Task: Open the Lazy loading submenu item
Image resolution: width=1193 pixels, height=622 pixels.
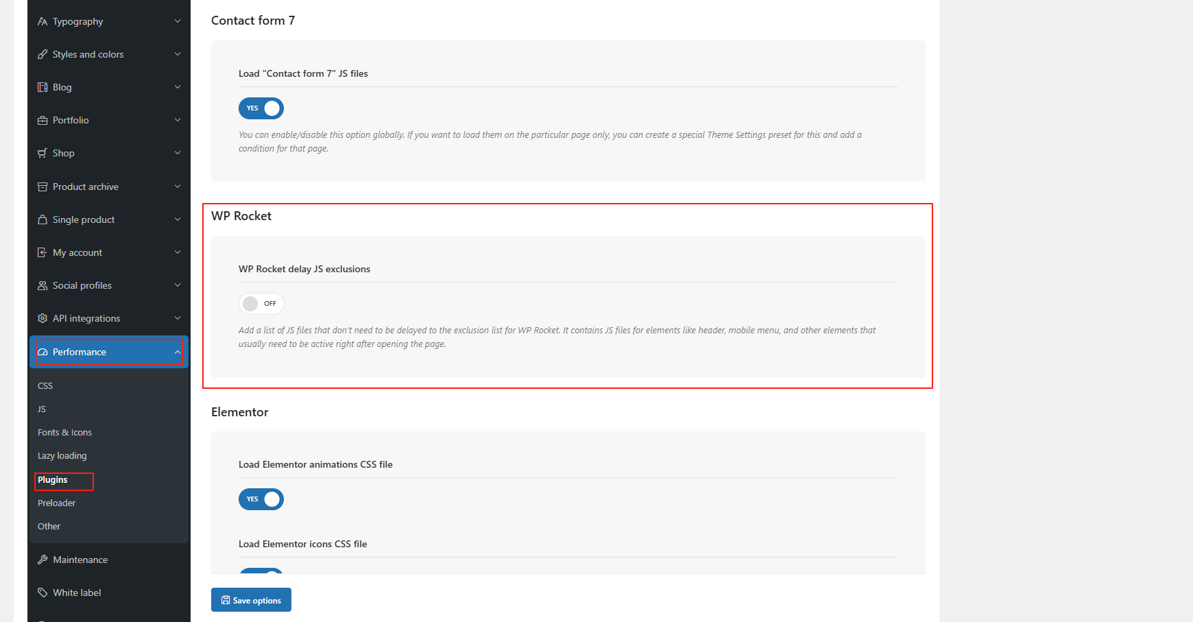Action: coord(62,456)
